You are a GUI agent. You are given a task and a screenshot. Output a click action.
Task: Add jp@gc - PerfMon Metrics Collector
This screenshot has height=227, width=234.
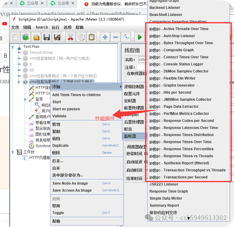tap(188, 114)
